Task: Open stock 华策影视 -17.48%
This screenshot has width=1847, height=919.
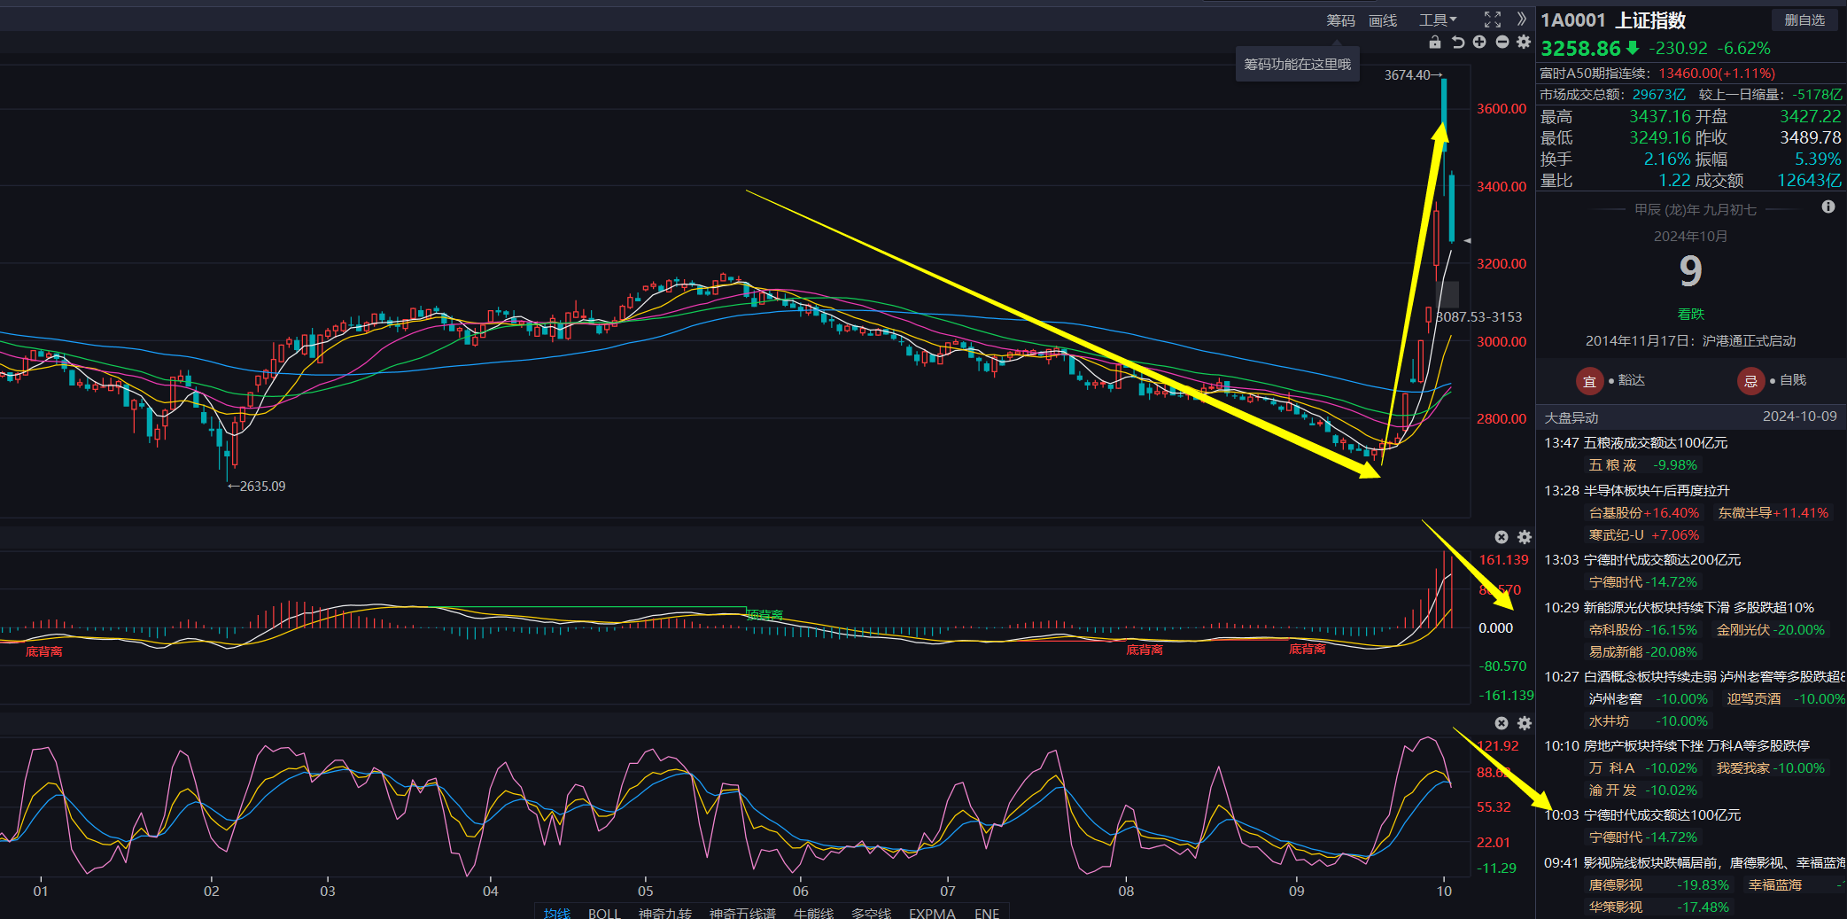Action: click(1658, 907)
